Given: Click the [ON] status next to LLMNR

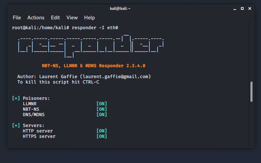Looking at the screenshot, I should (102, 104).
